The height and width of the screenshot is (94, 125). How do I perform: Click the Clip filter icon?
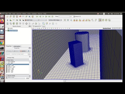14,23
